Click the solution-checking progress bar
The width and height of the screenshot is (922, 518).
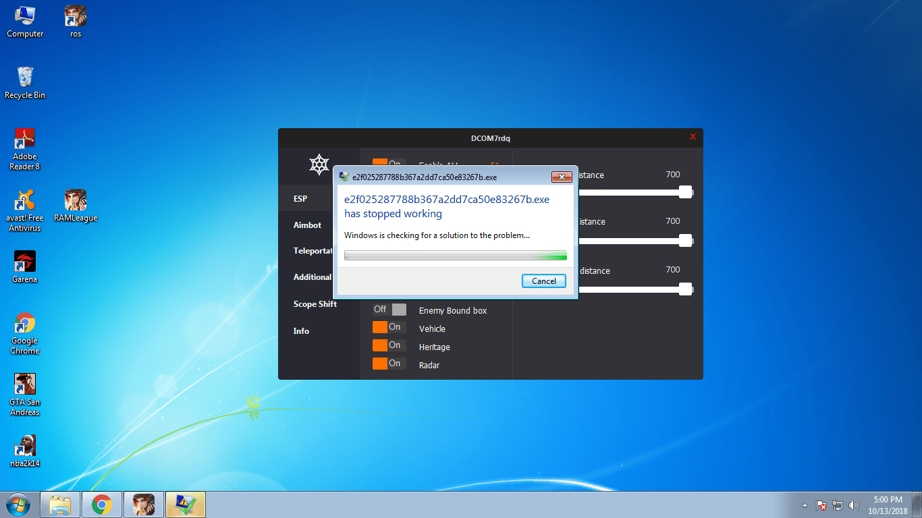coord(456,256)
